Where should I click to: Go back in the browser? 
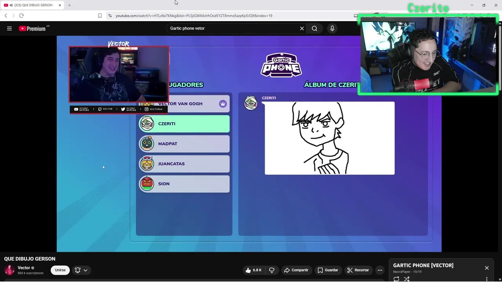(6, 16)
